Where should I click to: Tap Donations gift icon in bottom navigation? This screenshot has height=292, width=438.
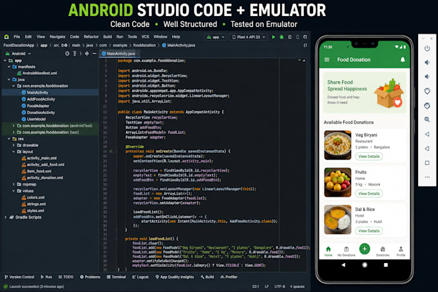(x=383, y=251)
